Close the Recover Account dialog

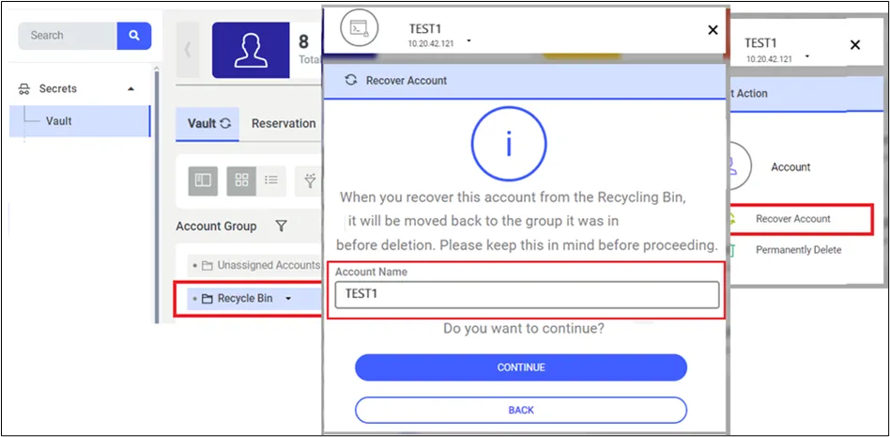point(713,30)
